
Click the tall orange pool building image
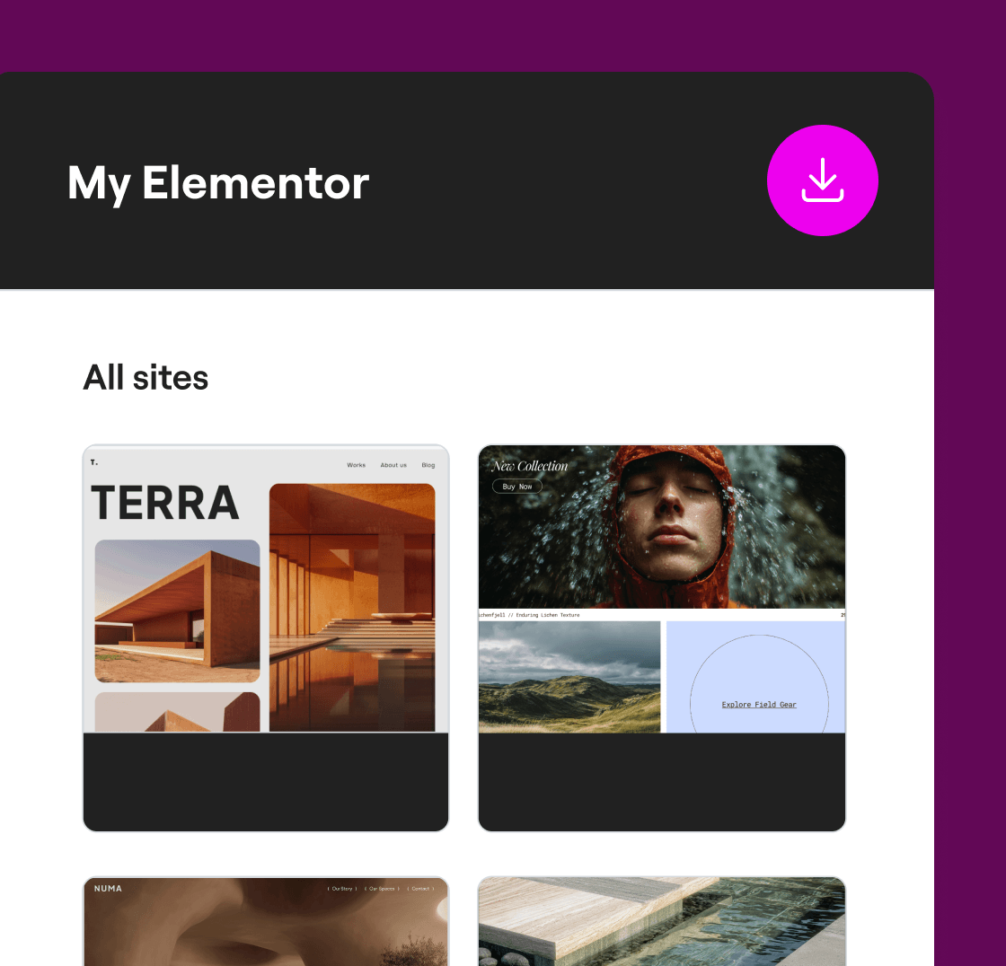(x=352, y=607)
